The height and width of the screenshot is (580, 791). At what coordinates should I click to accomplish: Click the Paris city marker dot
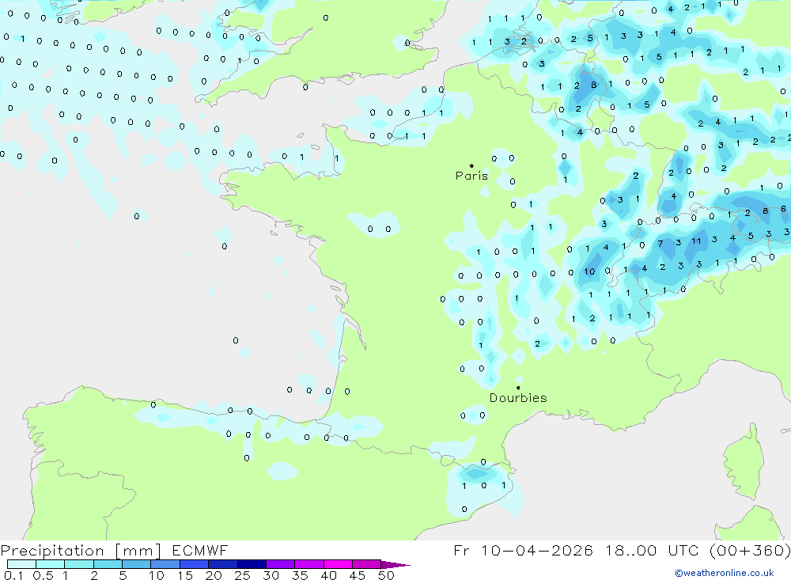click(x=471, y=165)
